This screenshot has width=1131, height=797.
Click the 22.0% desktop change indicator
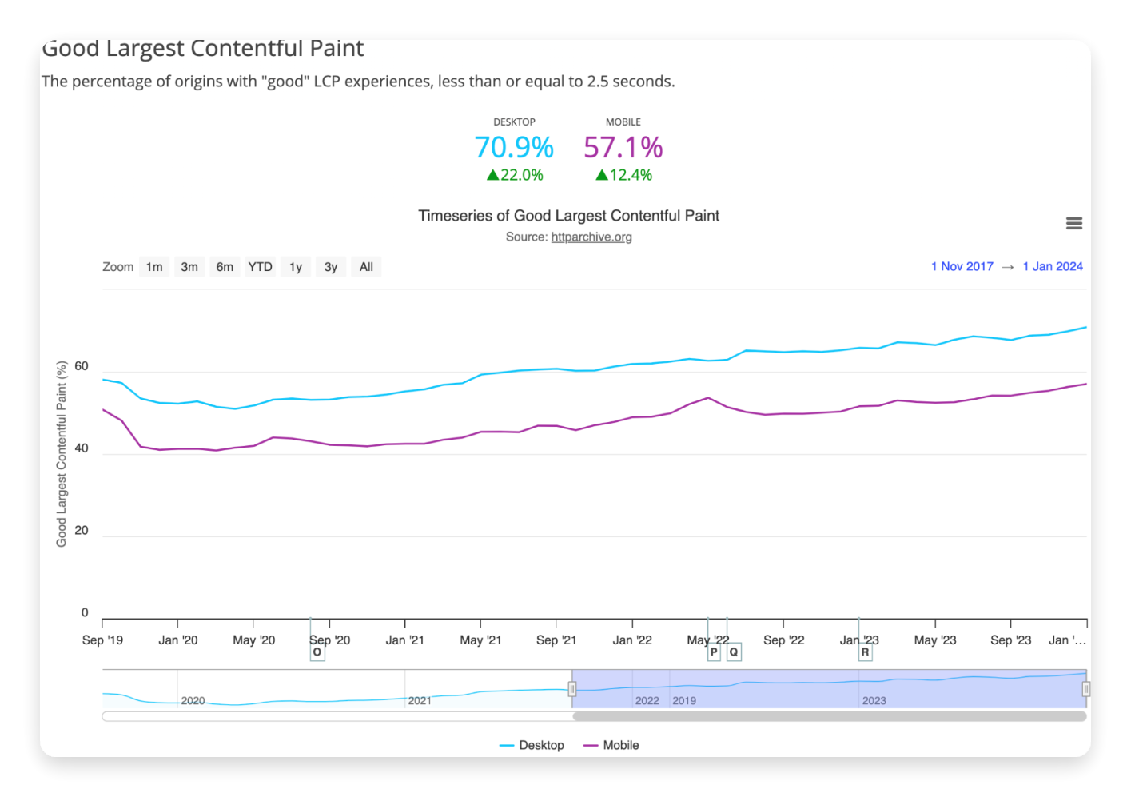(x=515, y=175)
